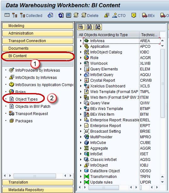Click the Delete toolbar button
This screenshot has height=193, width=169.
click(90, 15)
